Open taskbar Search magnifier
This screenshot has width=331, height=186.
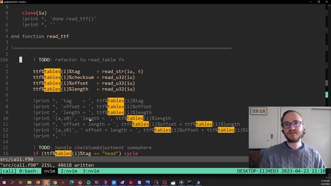click(x=12, y=182)
